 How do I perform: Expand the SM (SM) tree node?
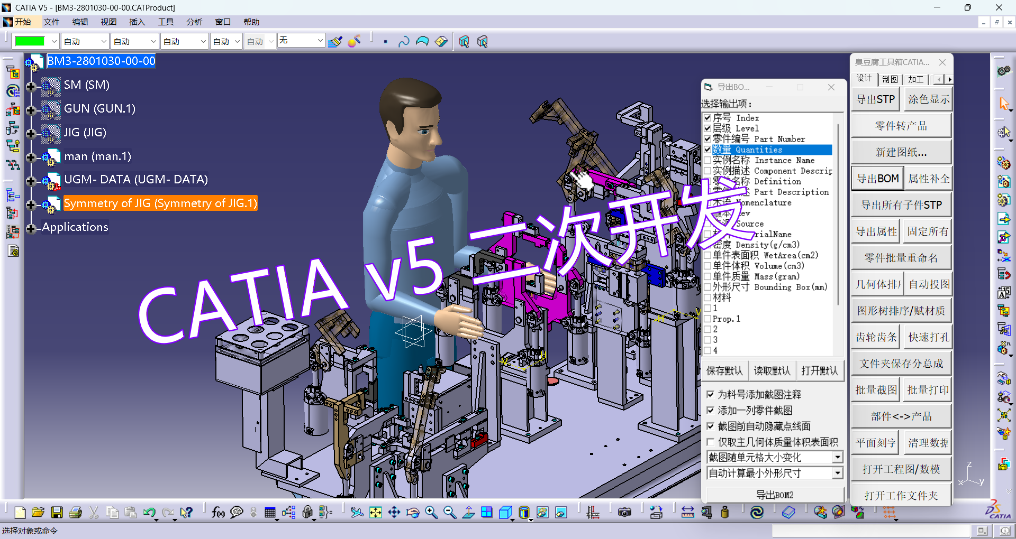point(31,86)
